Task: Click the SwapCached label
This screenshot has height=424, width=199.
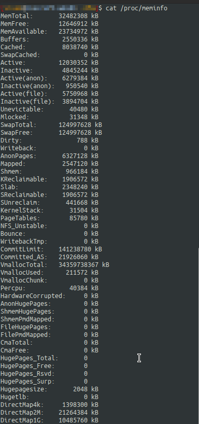Action: pos(20,55)
